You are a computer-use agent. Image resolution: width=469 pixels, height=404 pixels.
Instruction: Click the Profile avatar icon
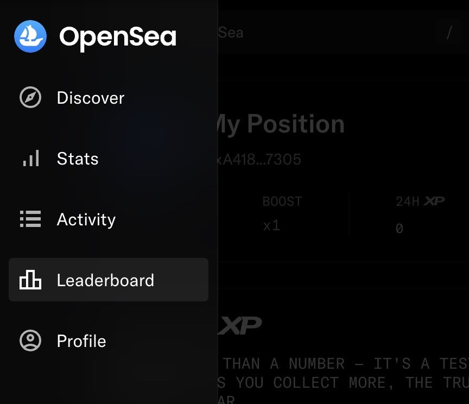30,340
